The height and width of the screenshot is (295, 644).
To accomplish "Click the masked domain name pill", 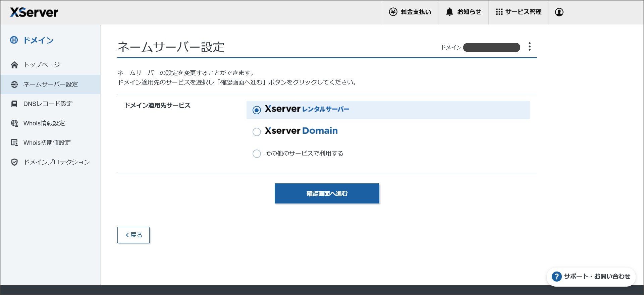I will [x=492, y=47].
